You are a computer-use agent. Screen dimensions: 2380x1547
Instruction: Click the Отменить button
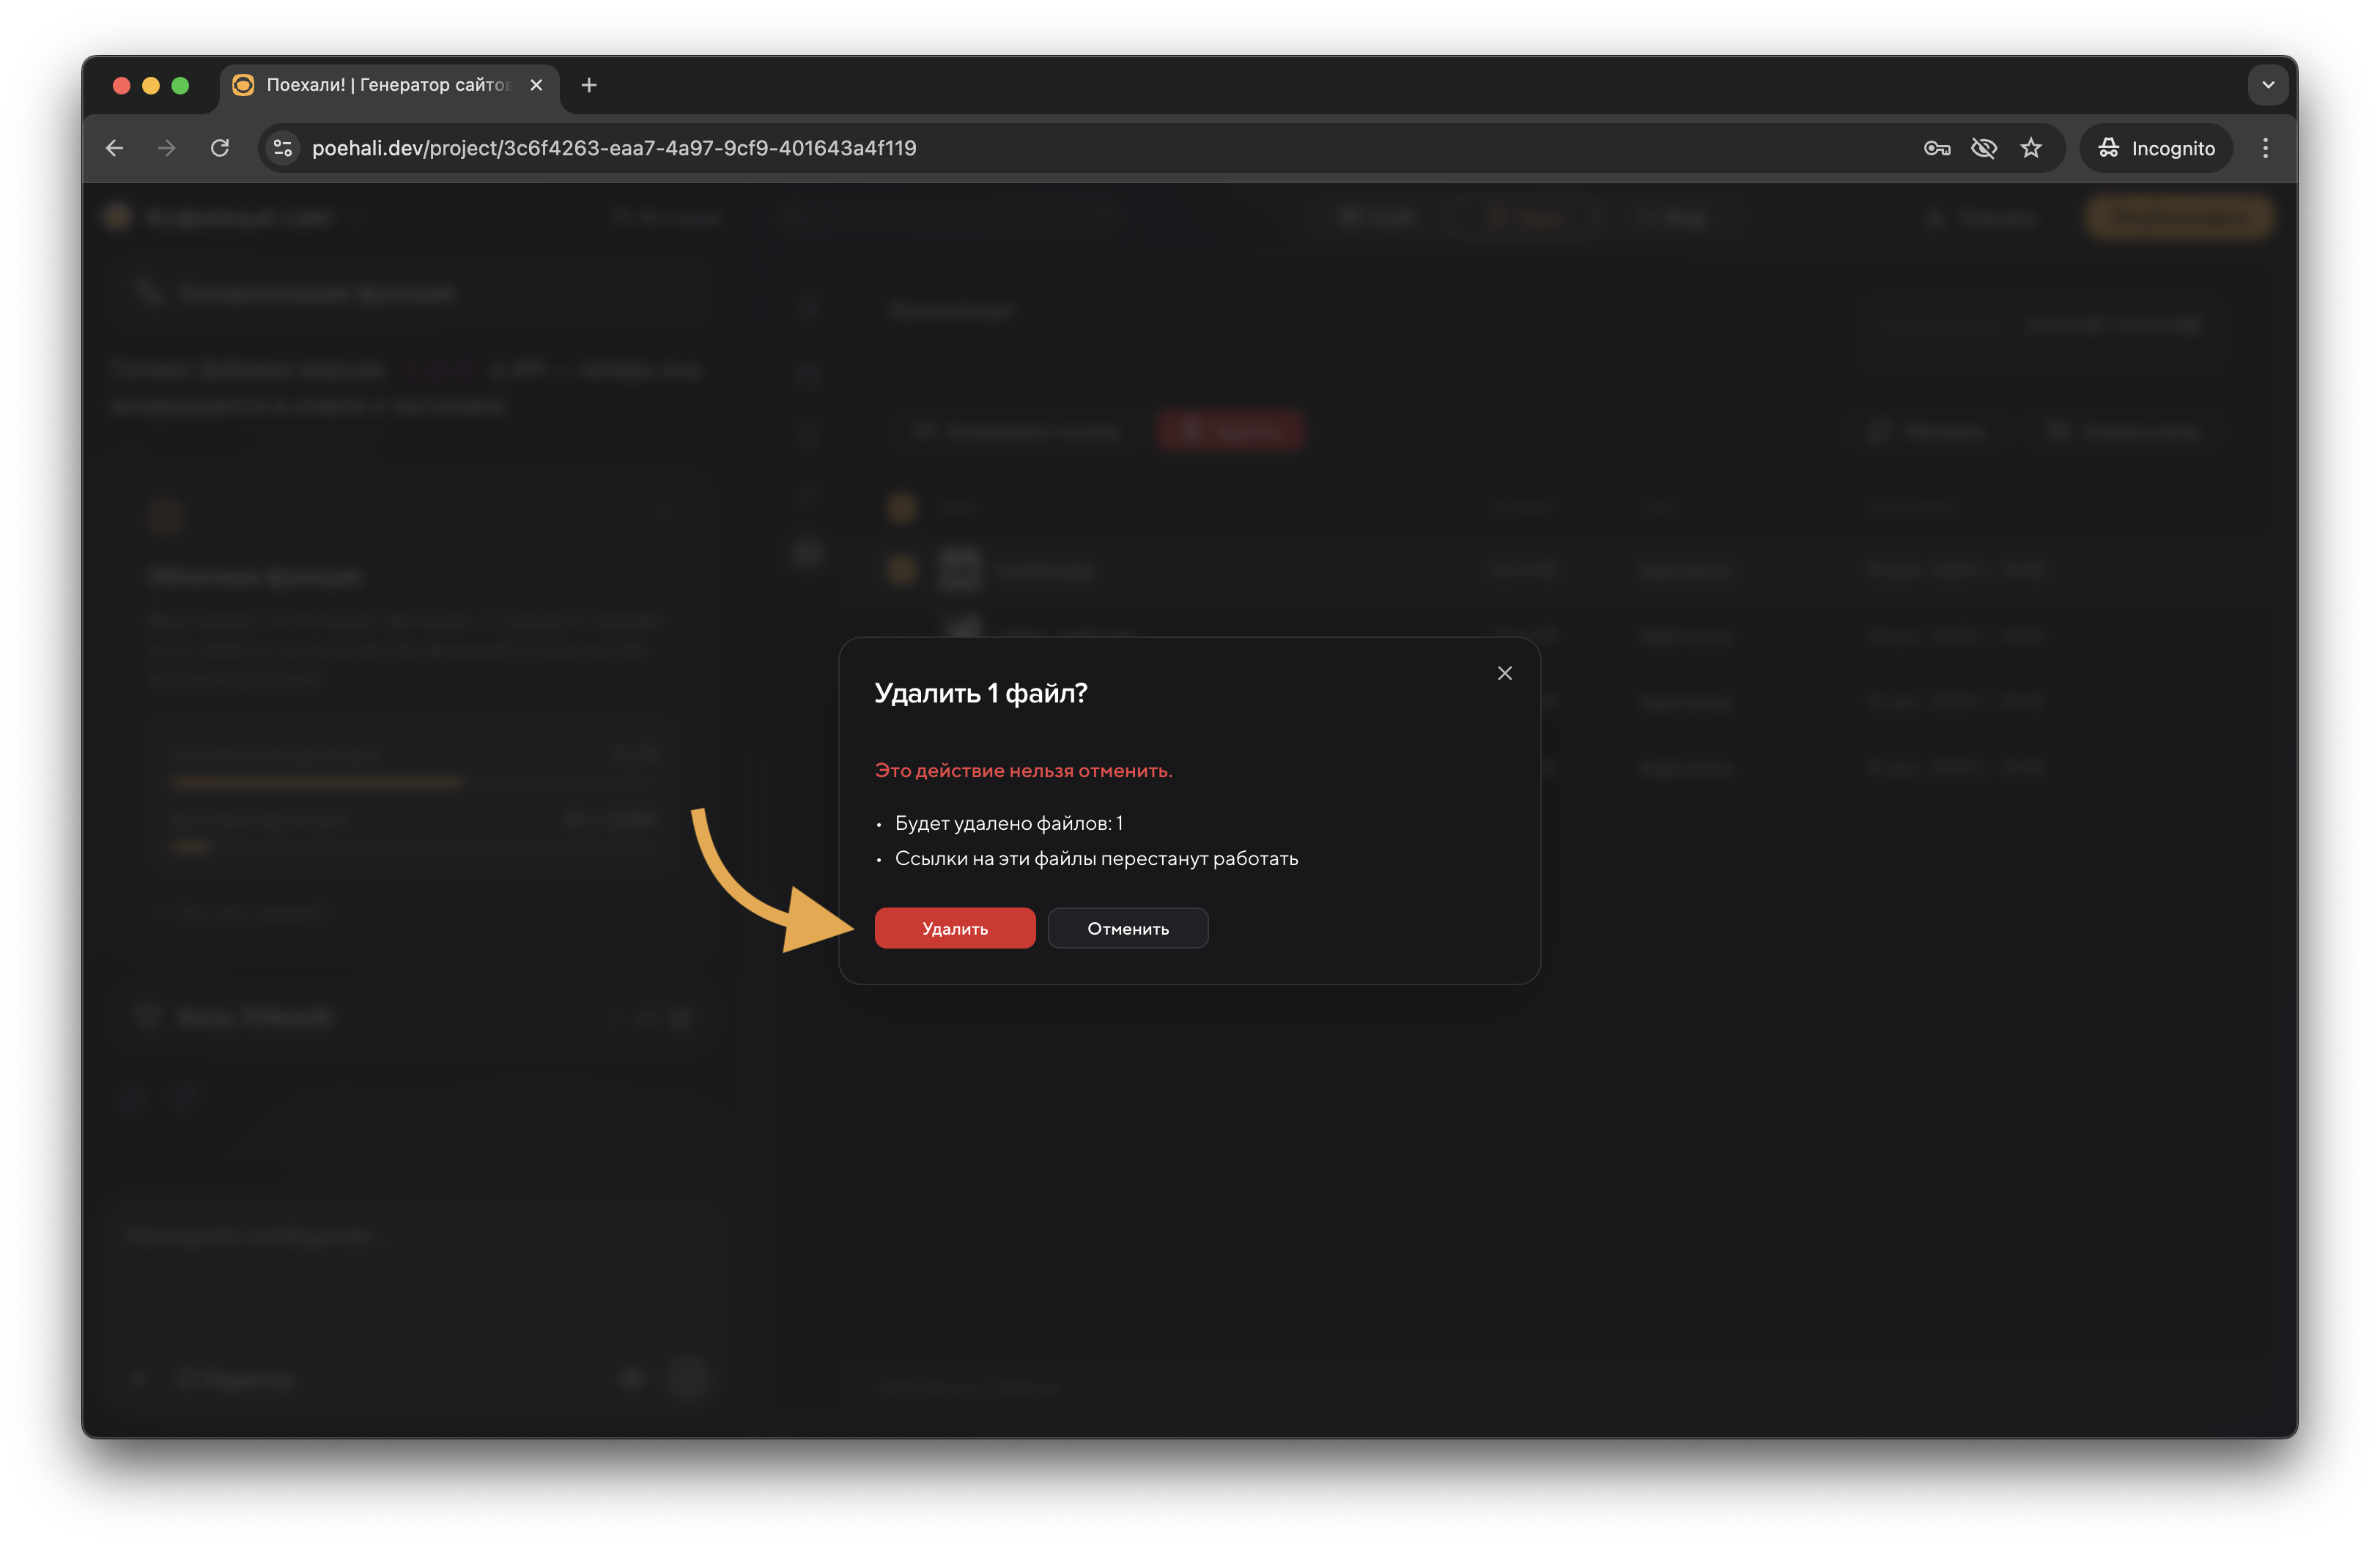(1127, 928)
